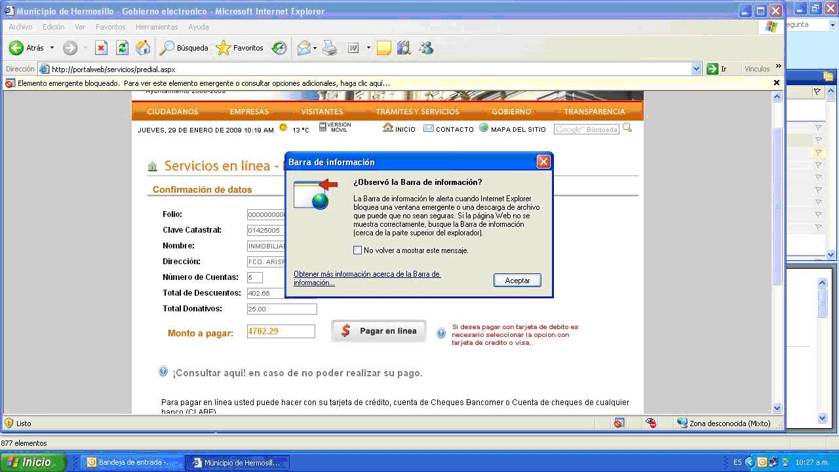Open the Herramientas menu

[157, 27]
